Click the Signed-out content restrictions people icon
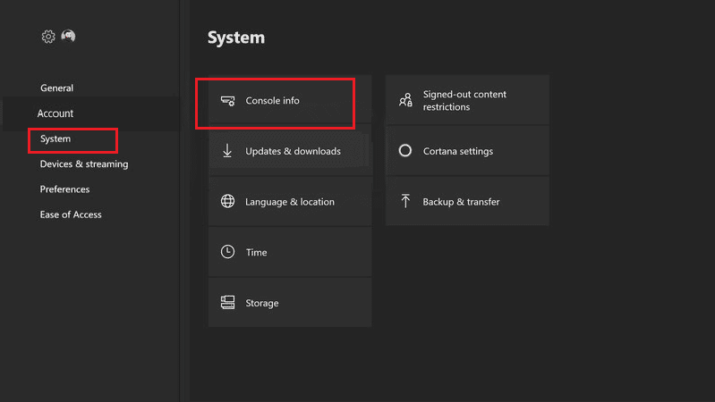 pyautogui.click(x=405, y=101)
